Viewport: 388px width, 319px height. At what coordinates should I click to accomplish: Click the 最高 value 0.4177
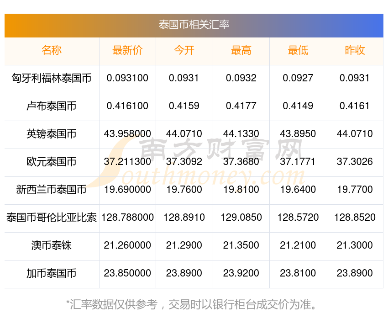[241, 106]
